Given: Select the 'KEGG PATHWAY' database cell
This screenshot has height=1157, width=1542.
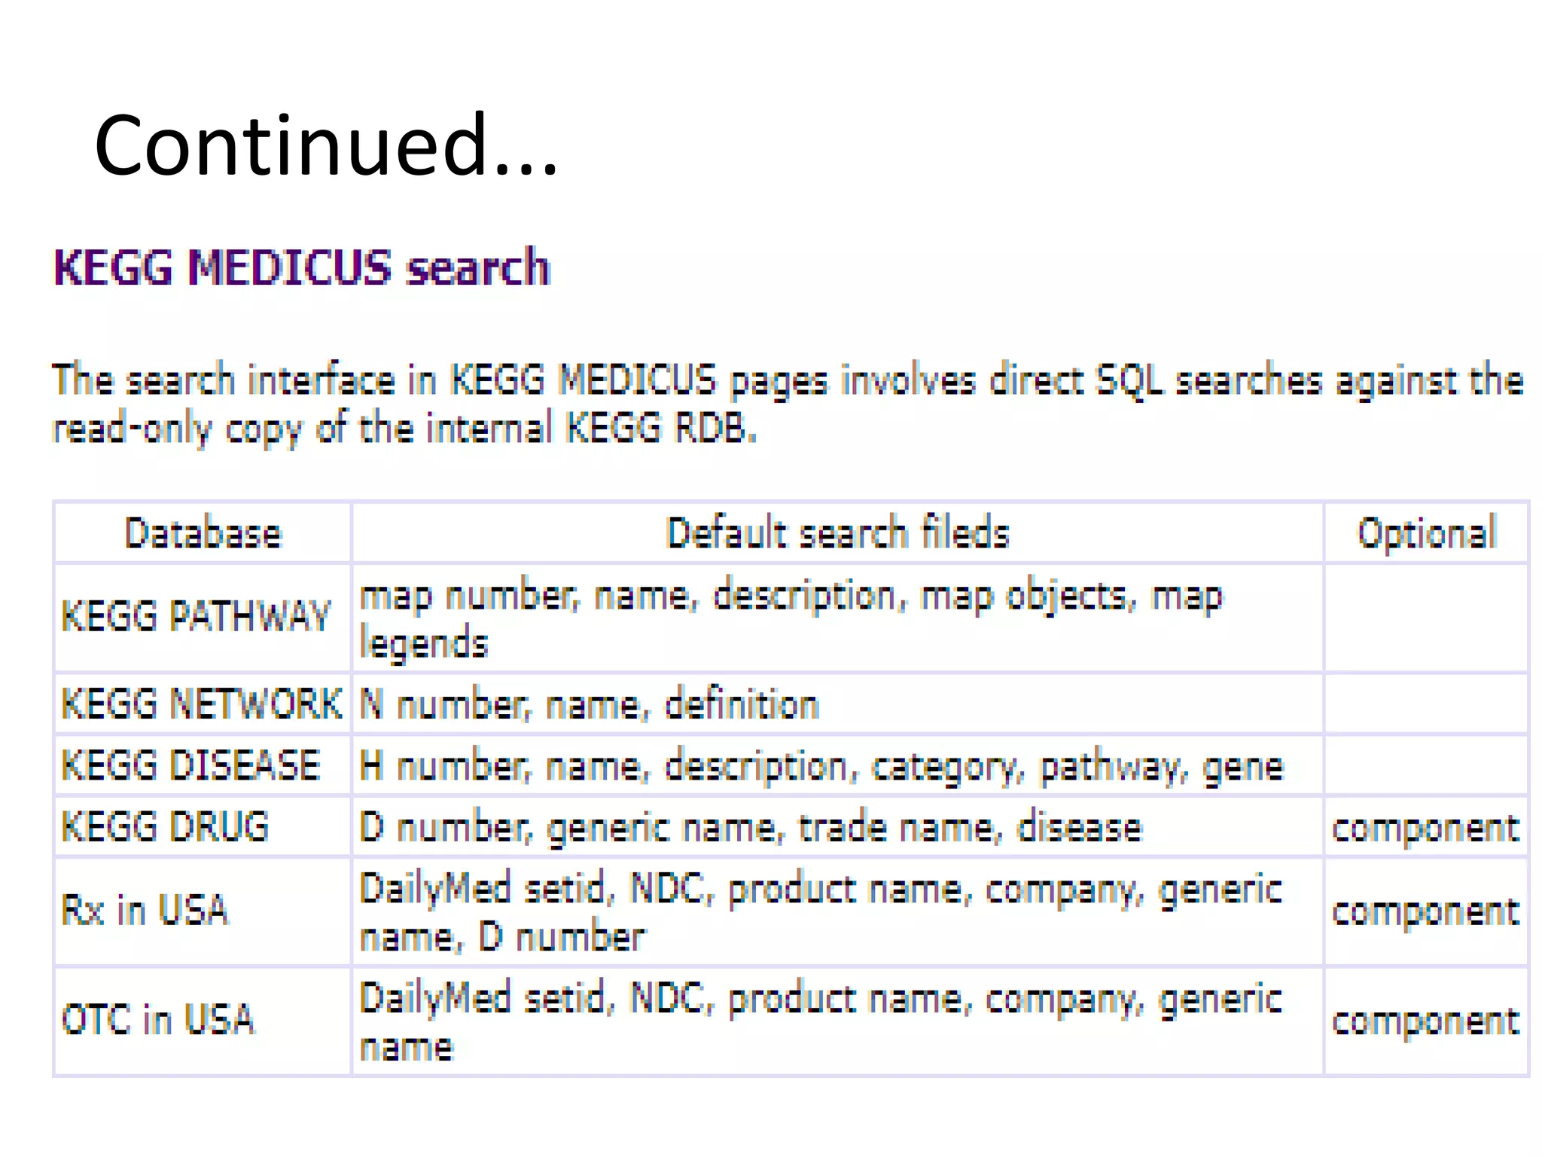Looking at the screenshot, I should [x=203, y=618].
